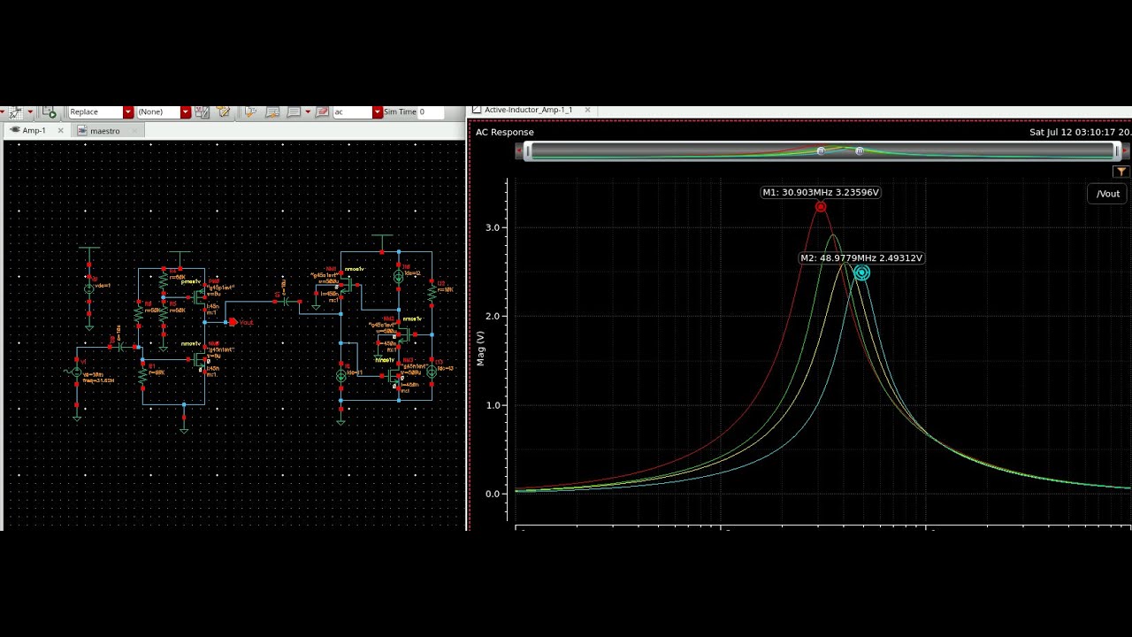The width and height of the screenshot is (1132, 637).
Task: Click the check-marks setup icon after (None)
Action: [x=202, y=112]
